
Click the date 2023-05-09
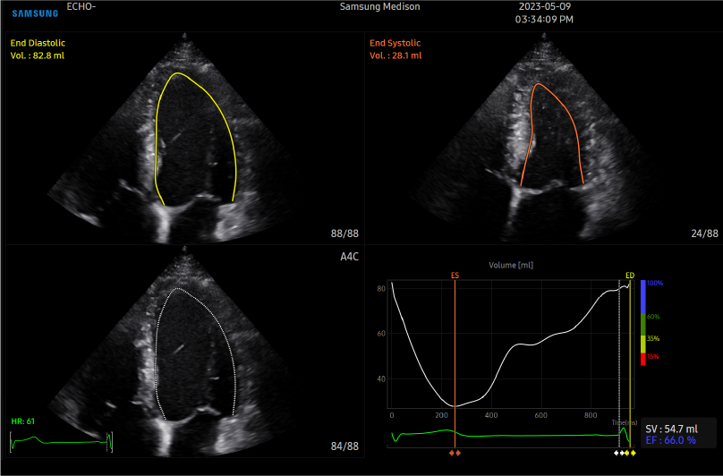[x=545, y=6]
